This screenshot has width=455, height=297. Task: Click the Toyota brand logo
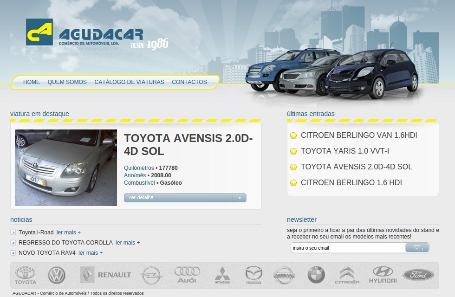(x=26, y=276)
